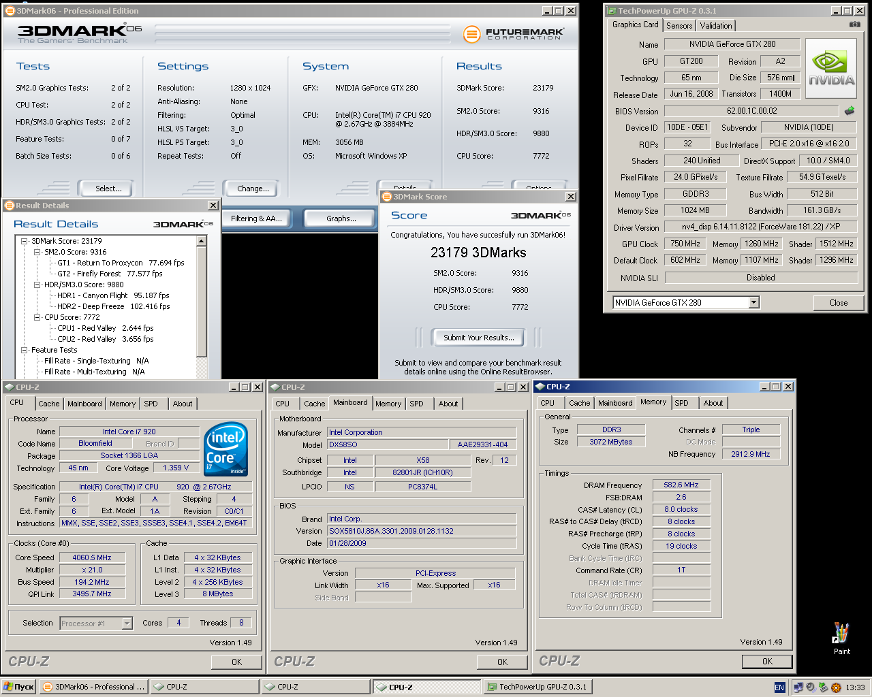Open SPD tab in the left CPU-Z window

click(x=151, y=404)
